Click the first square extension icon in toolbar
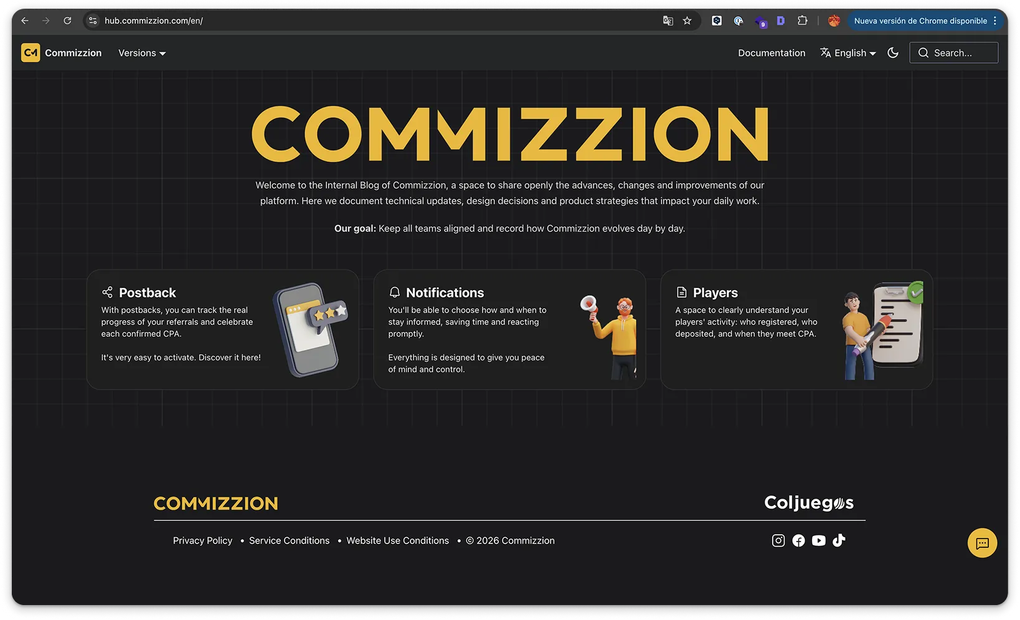This screenshot has height=620, width=1020. click(717, 21)
